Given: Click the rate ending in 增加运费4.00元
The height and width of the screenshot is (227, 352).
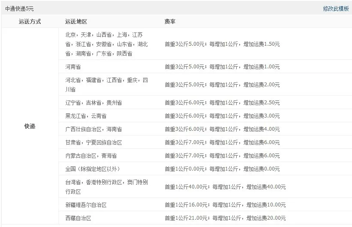Looking at the screenshot, I should click(222, 129).
